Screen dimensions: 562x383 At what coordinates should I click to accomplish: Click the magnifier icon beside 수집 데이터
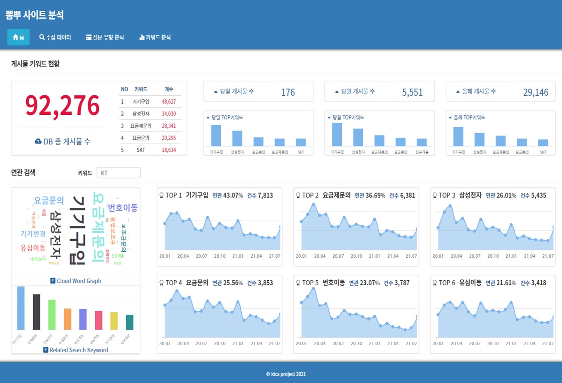tap(42, 37)
